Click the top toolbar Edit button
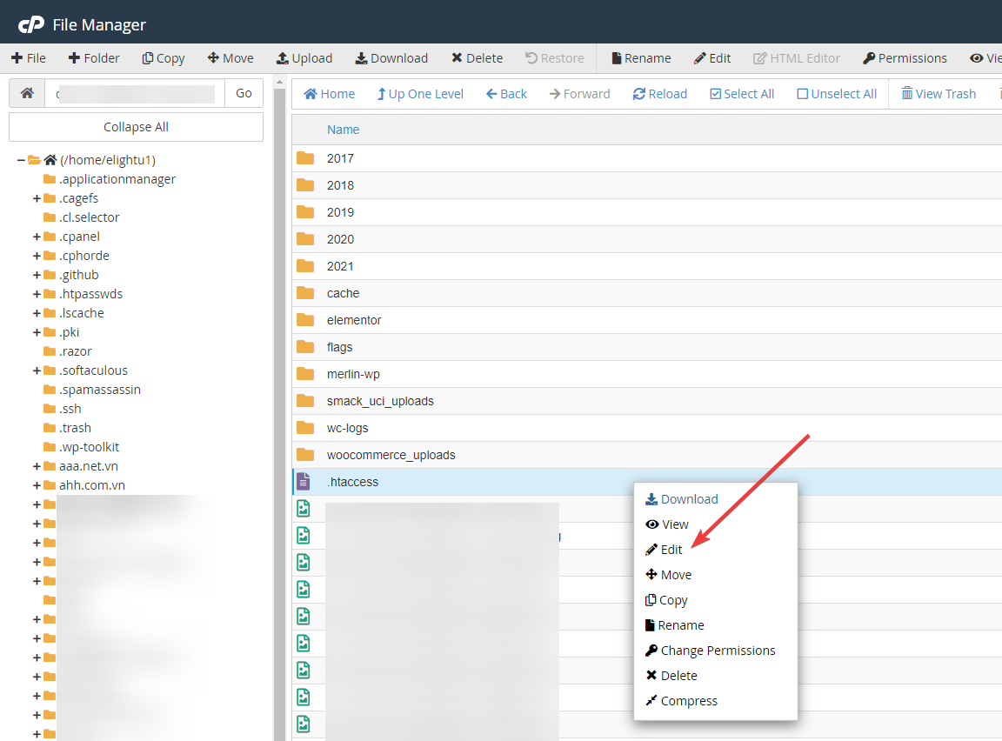Viewport: 1002px width, 741px height. [x=712, y=58]
